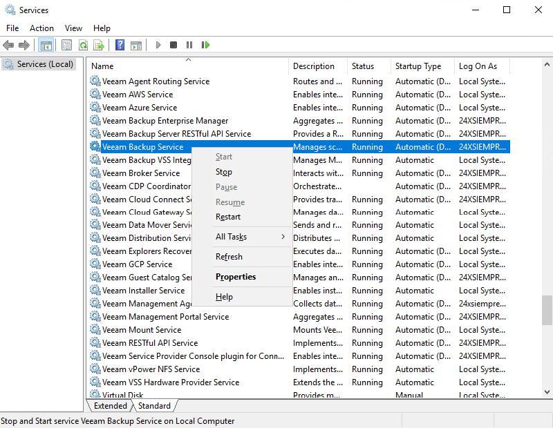Screen dimensions: 553x428
Task: Expand All Tasks submenu
Action: point(242,237)
